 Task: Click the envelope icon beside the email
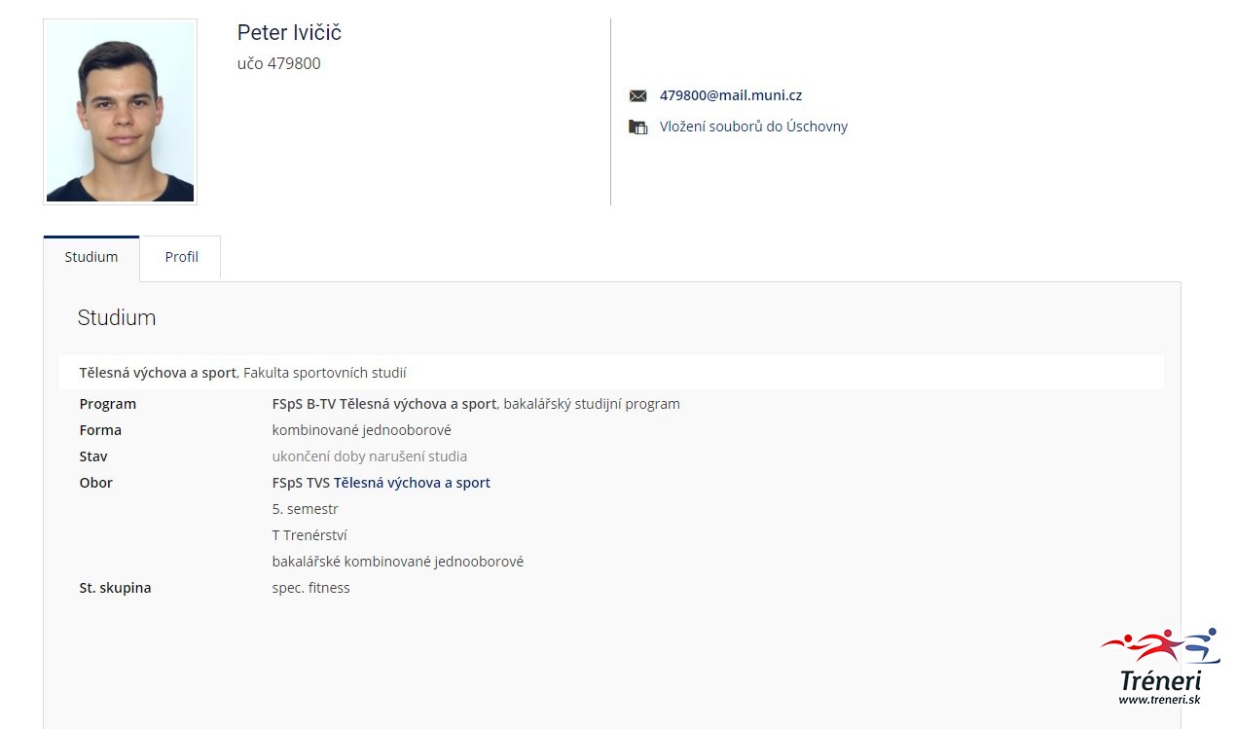[637, 96]
